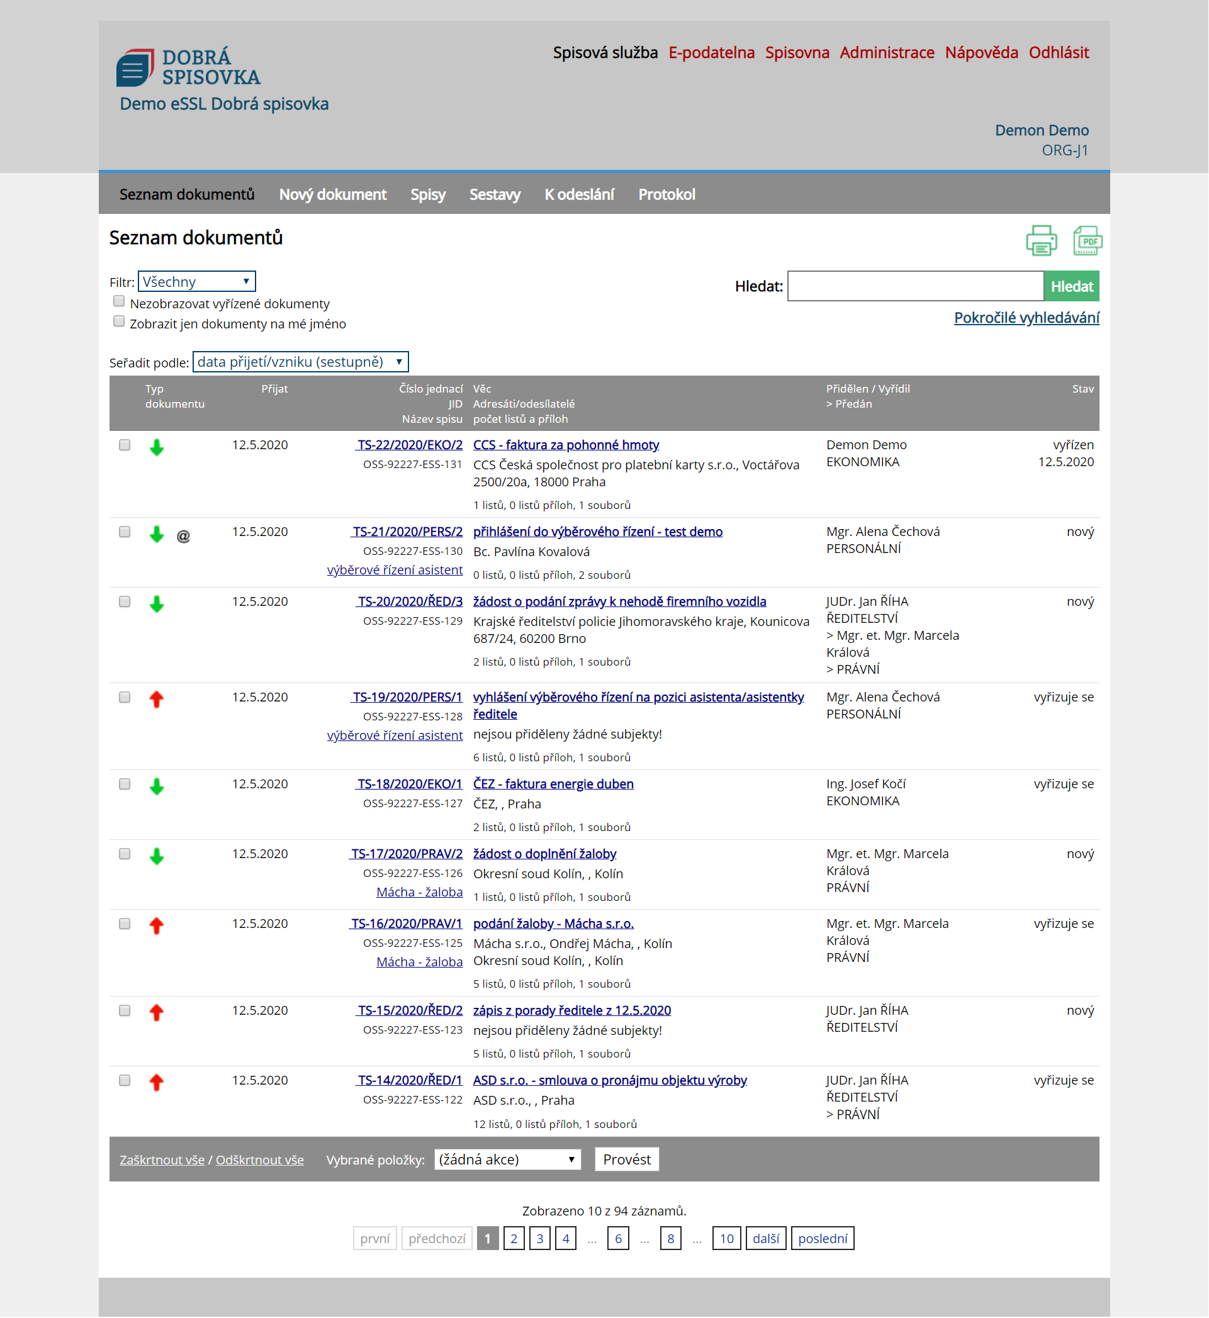Go to Spisovna in top menu

797,53
